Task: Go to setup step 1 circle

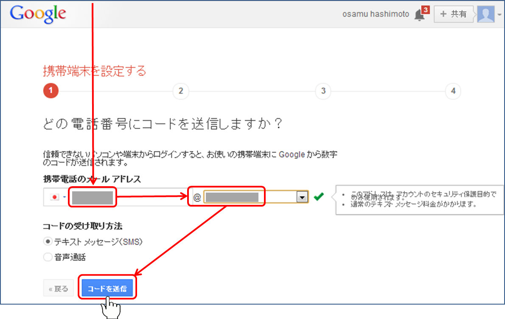Action: tap(50, 91)
